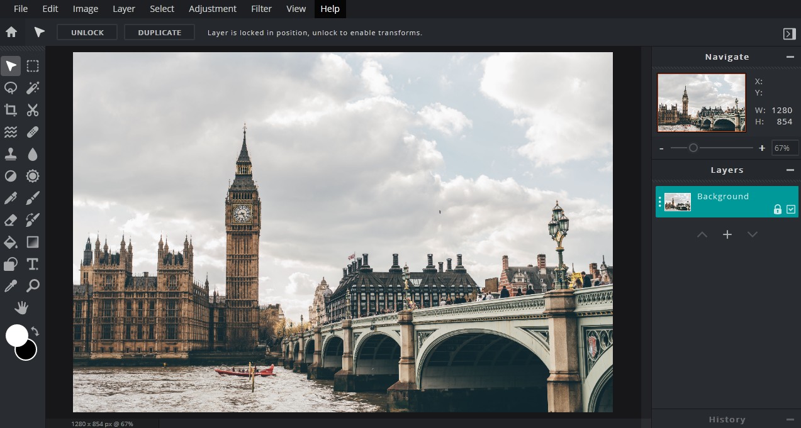Select the Text tool
This screenshot has width=801, height=428.
(33, 264)
